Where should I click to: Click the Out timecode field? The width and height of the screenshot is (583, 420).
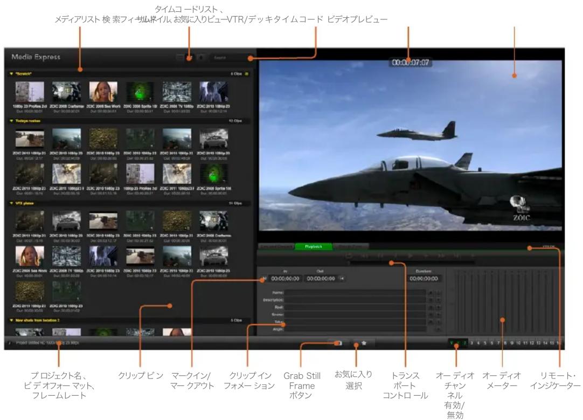point(321,278)
